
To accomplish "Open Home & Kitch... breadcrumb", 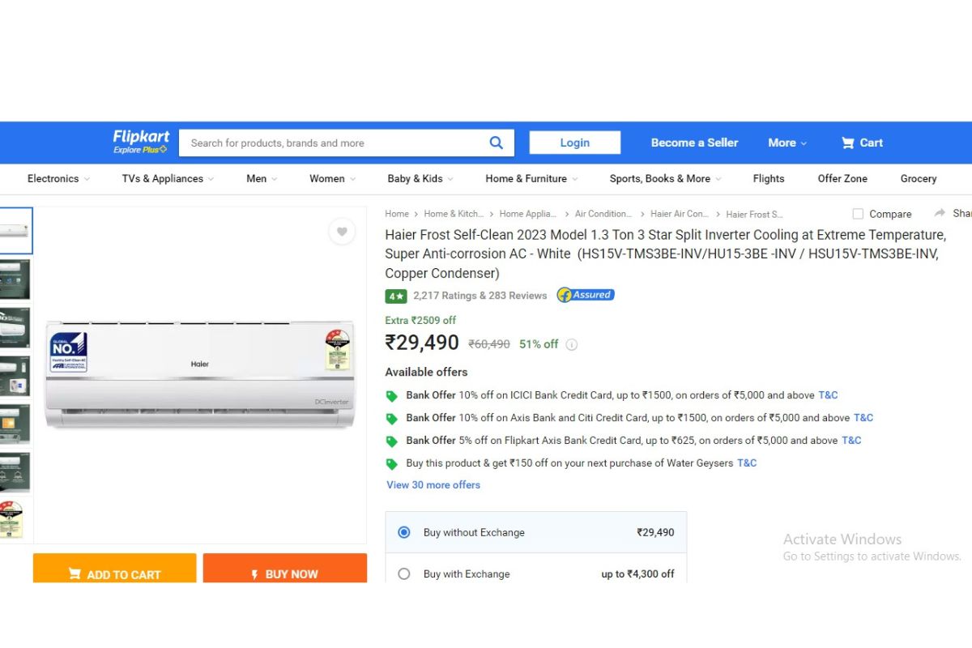I will pyautogui.click(x=453, y=214).
